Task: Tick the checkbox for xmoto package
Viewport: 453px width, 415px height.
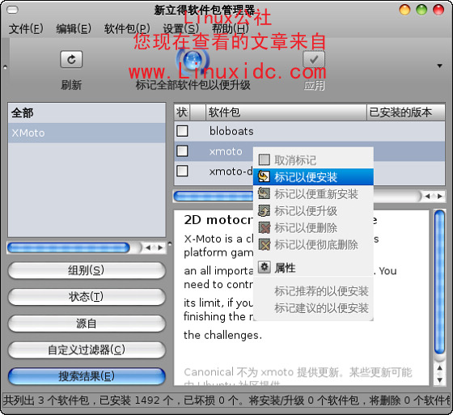Action: coord(182,150)
